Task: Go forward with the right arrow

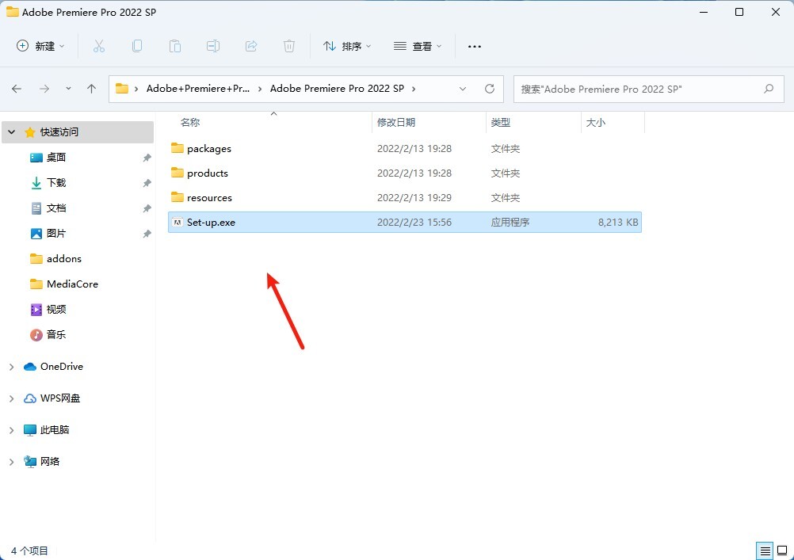Action: tap(44, 89)
